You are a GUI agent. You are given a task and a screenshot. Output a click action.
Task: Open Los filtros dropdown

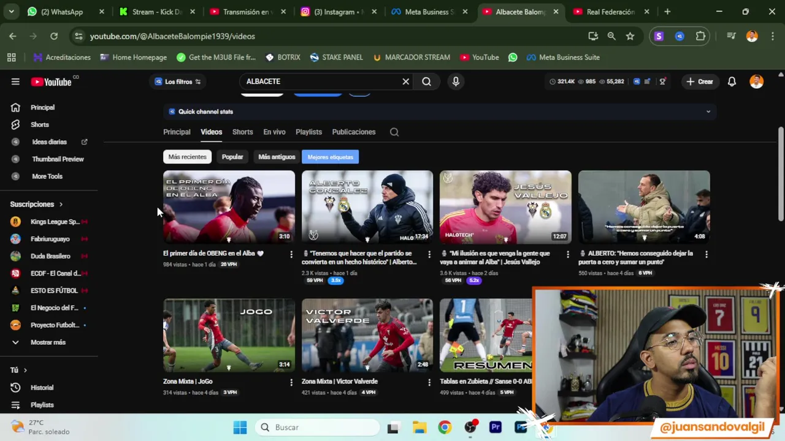click(x=178, y=81)
